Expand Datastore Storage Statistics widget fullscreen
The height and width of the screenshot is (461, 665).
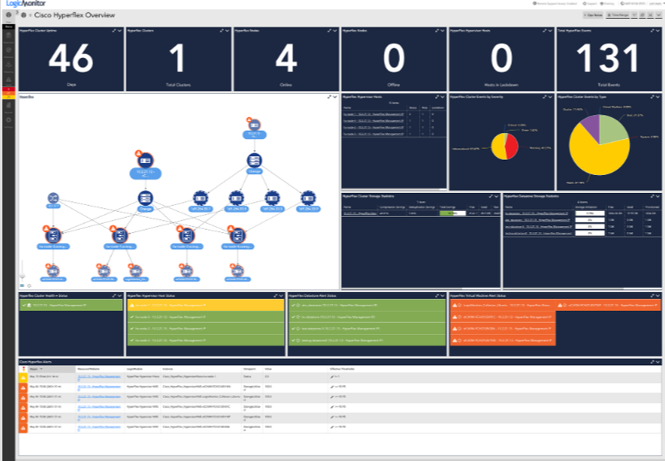[x=652, y=196]
